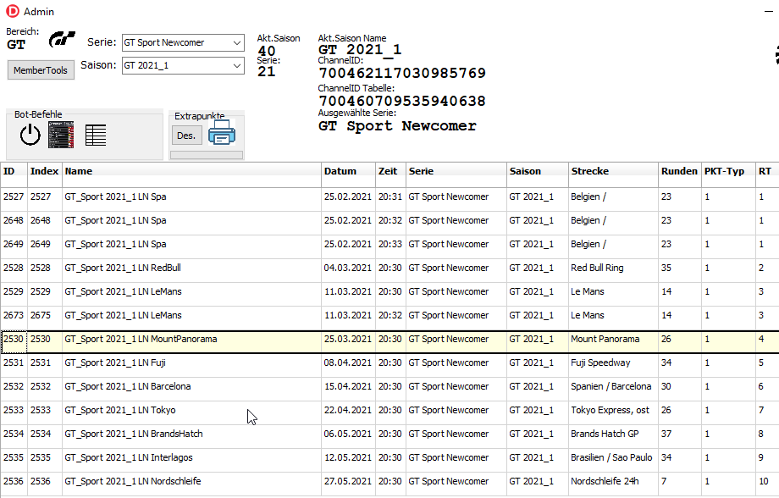The image size is (779, 498).
Task: Click the red Admin app icon
Action: point(12,11)
